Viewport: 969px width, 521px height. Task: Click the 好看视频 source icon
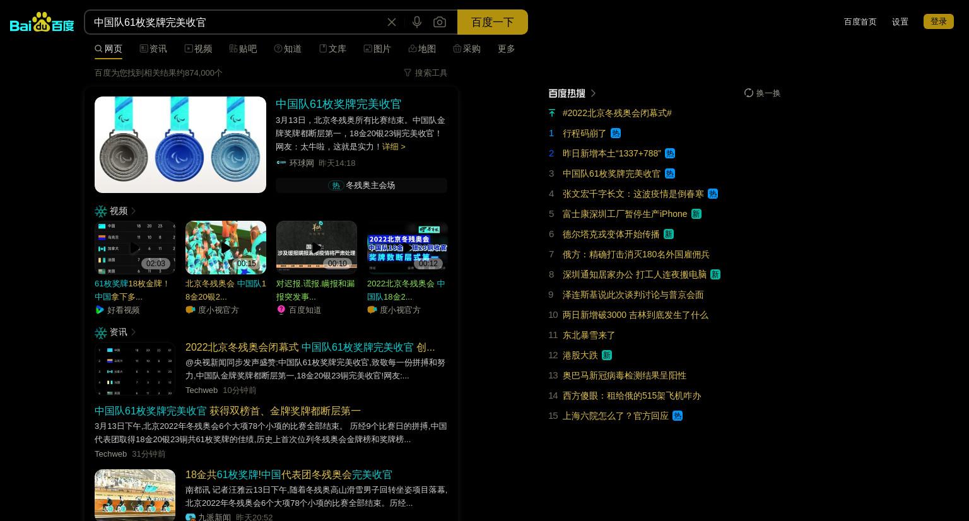click(100, 310)
